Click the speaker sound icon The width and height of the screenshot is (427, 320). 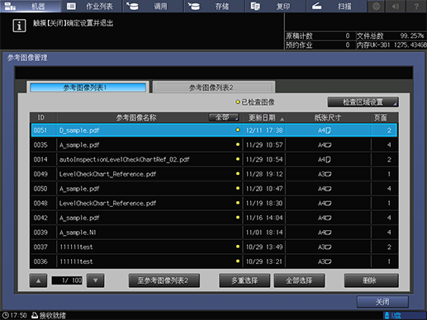396,6
